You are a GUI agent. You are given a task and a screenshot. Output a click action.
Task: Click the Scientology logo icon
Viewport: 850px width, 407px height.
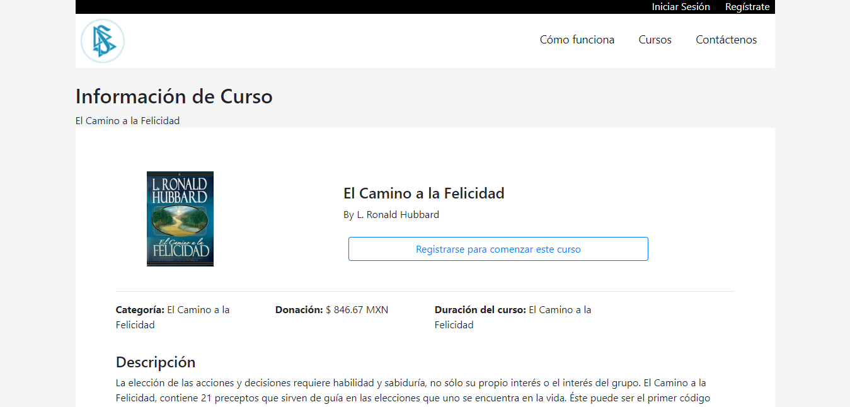tap(103, 41)
